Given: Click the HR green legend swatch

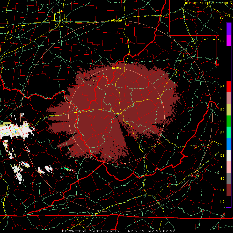Looking at the screenshot, I should tap(229, 121).
